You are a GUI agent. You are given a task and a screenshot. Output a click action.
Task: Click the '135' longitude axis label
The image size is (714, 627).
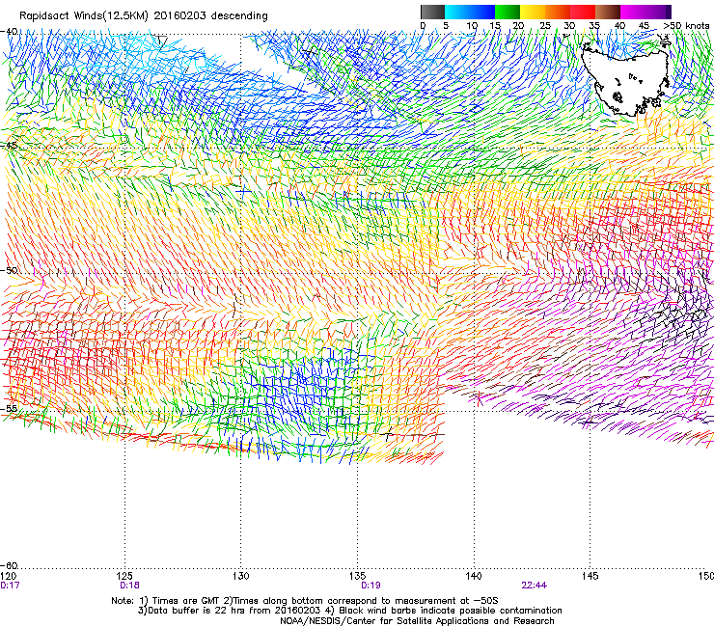click(x=357, y=576)
